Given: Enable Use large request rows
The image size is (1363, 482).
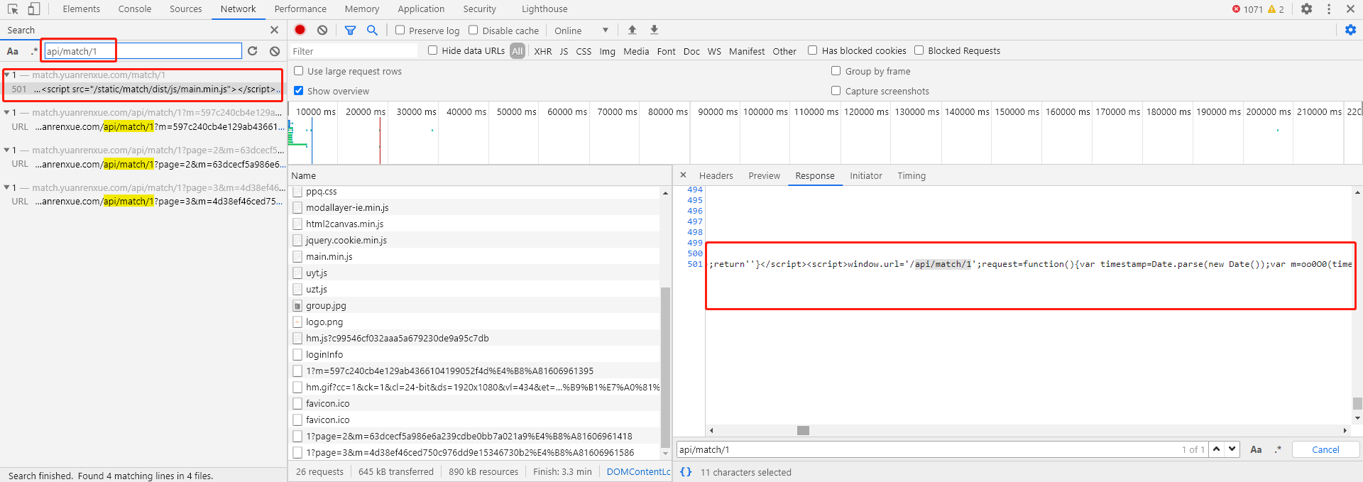Looking at the screenshot, I should pyautogui.click(x=299, y=71).
